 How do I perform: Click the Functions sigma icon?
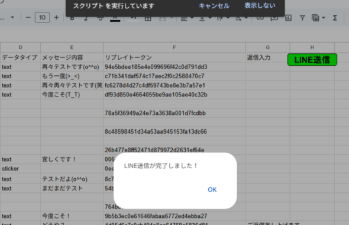pyautogui.click(x=335, y=18)
